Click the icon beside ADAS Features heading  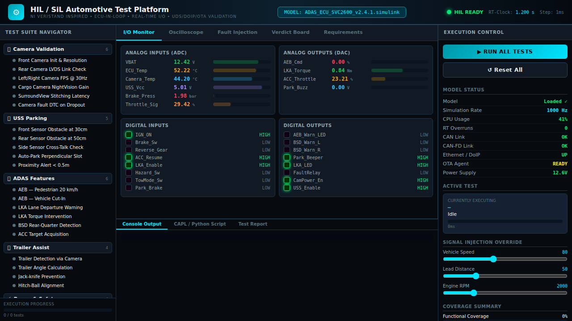[10, 178]
